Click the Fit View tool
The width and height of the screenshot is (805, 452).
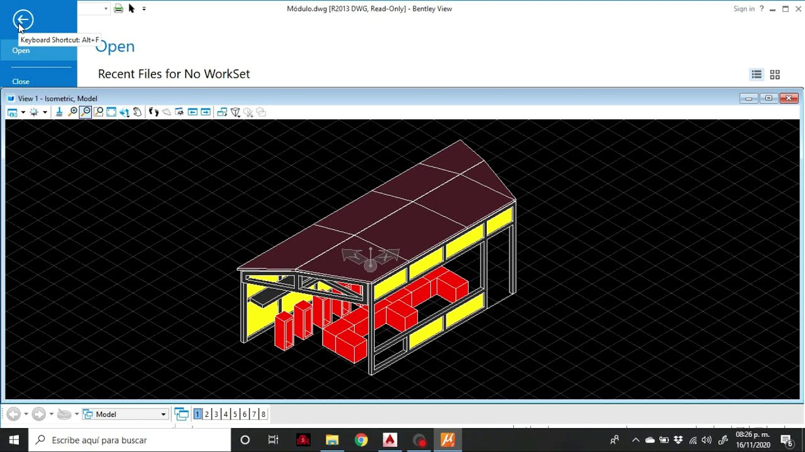111,112
